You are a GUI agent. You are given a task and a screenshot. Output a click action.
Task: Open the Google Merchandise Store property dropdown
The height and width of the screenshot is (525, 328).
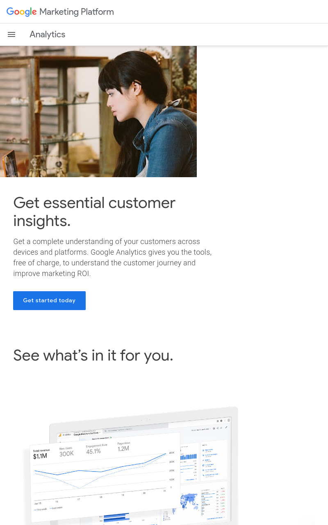87,433
